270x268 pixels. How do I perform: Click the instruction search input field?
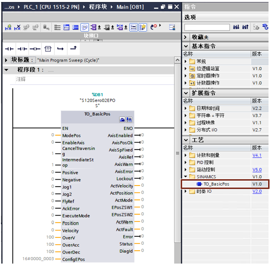tap(207, 27)
